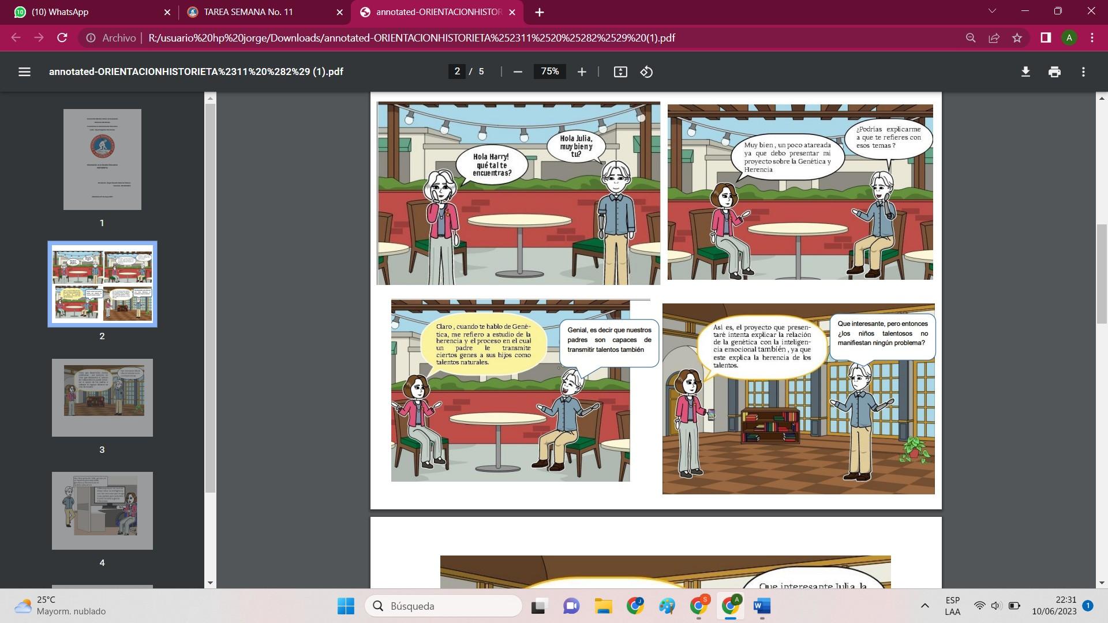Open a new browser tab

click(539, 12)
